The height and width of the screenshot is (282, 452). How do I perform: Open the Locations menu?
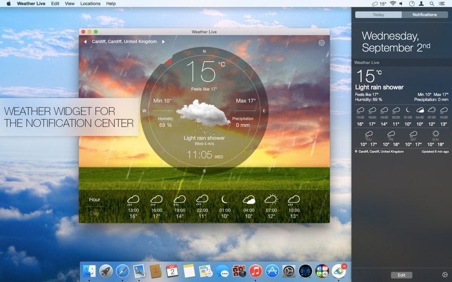[x=90, y=3]
